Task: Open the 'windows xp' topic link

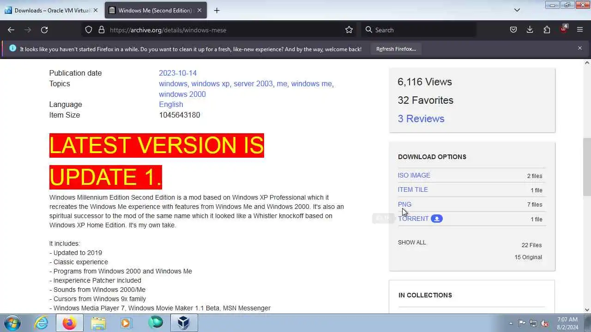Action: (x=210, y=83)
